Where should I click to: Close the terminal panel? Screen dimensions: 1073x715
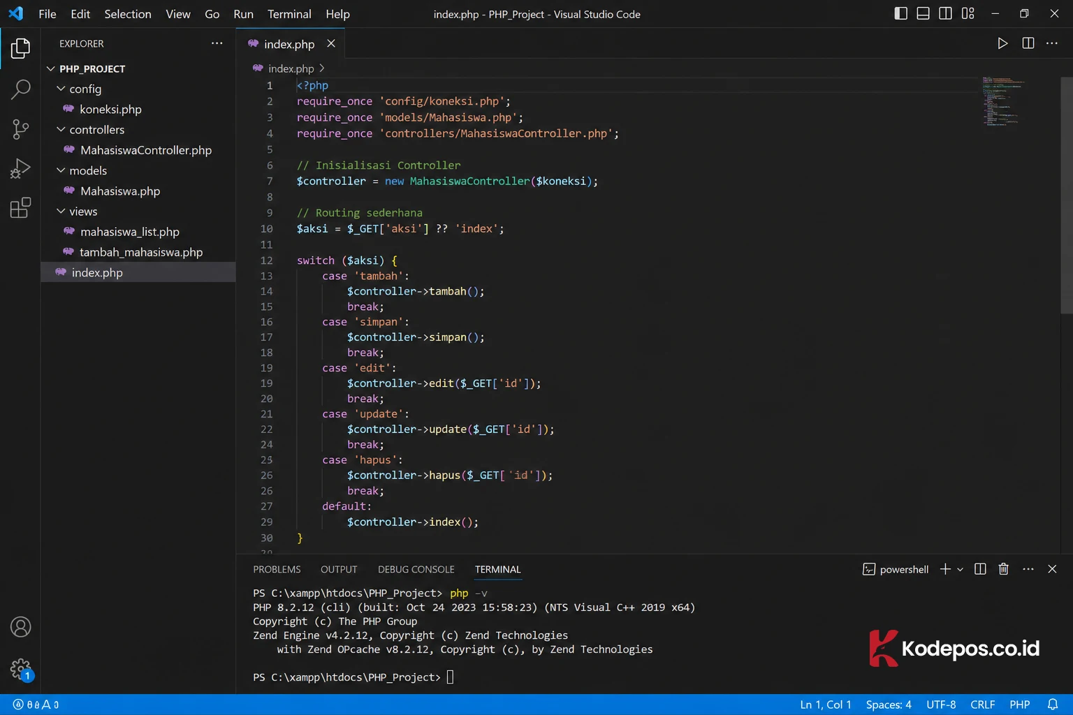[1052, 569]
